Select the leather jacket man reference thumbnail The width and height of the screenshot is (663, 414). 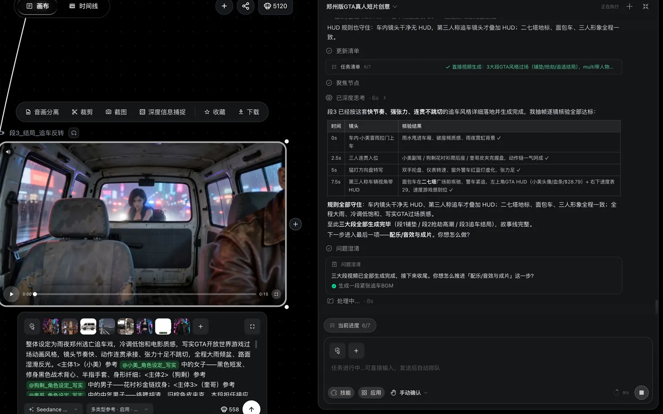click(x=182, y=327)
